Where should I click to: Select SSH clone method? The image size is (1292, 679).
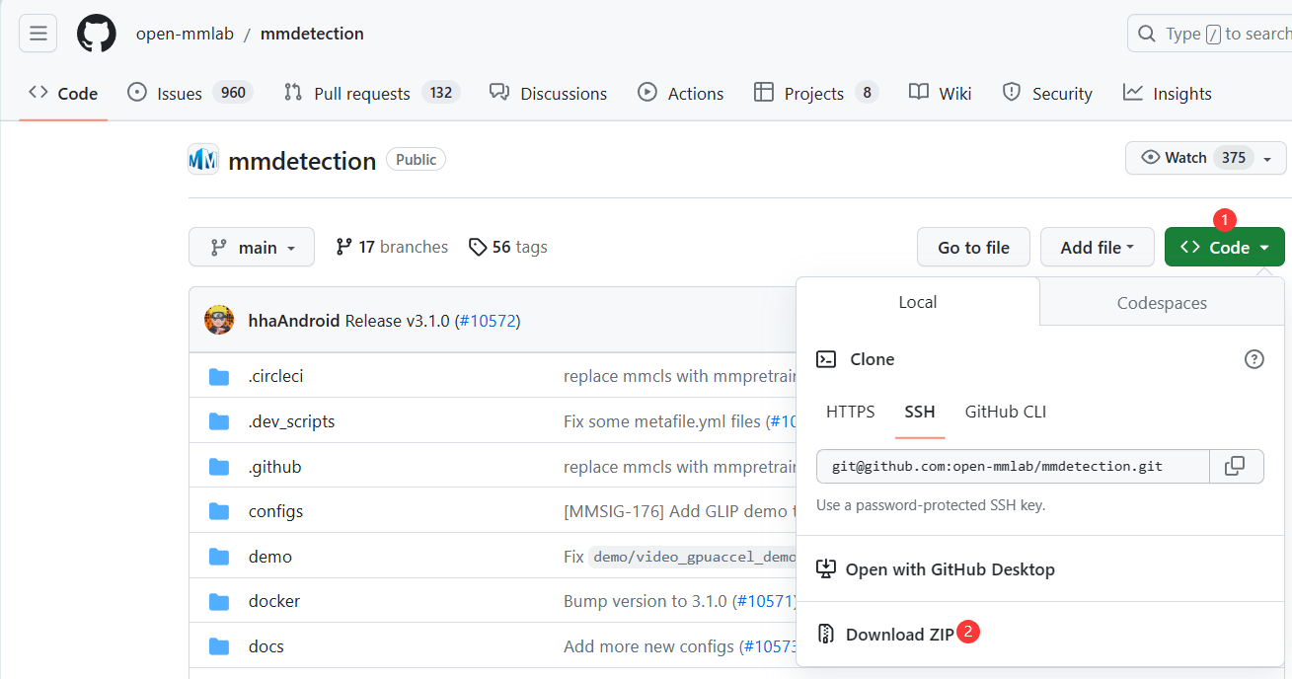point(920,412)
